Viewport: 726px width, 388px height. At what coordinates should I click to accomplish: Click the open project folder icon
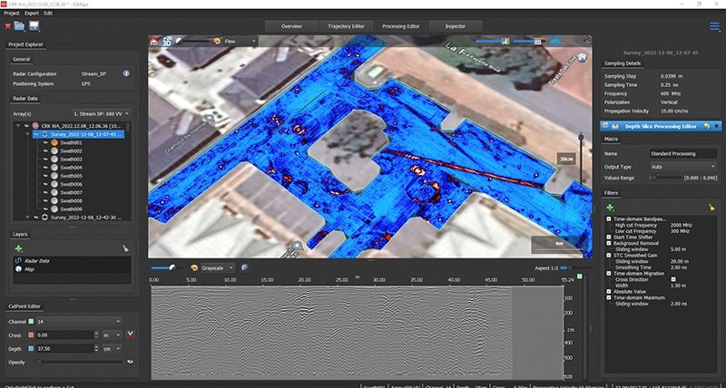pyautogui.click(x=19, y=26)
